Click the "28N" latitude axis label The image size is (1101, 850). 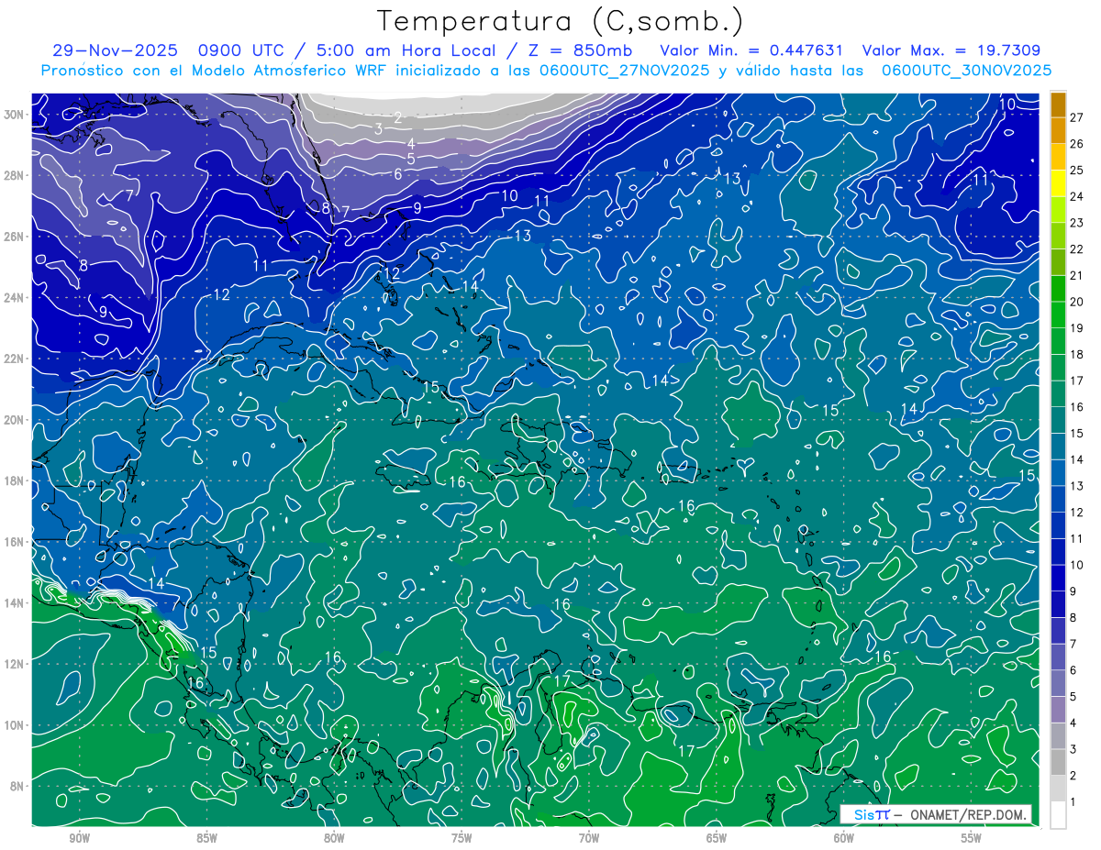click(16, 175)
